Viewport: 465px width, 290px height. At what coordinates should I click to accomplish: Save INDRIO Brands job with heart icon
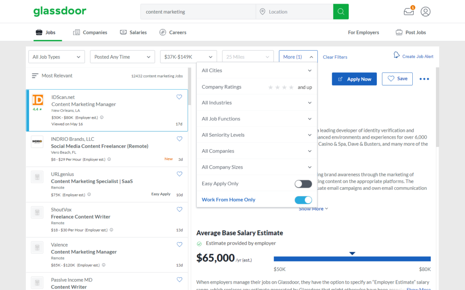[179, 139]
